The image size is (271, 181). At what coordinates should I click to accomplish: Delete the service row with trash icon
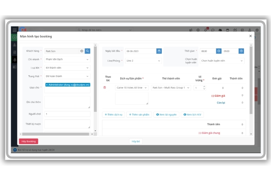click(x=105, y=88)
